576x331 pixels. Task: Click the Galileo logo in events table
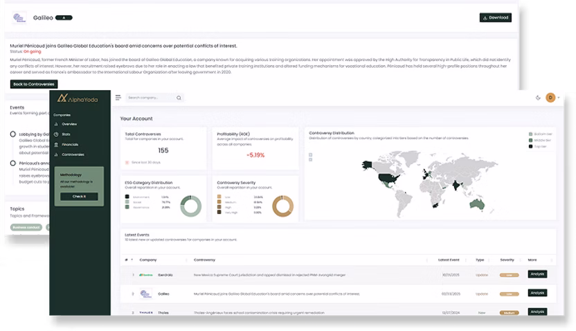[x=145, y=294]
